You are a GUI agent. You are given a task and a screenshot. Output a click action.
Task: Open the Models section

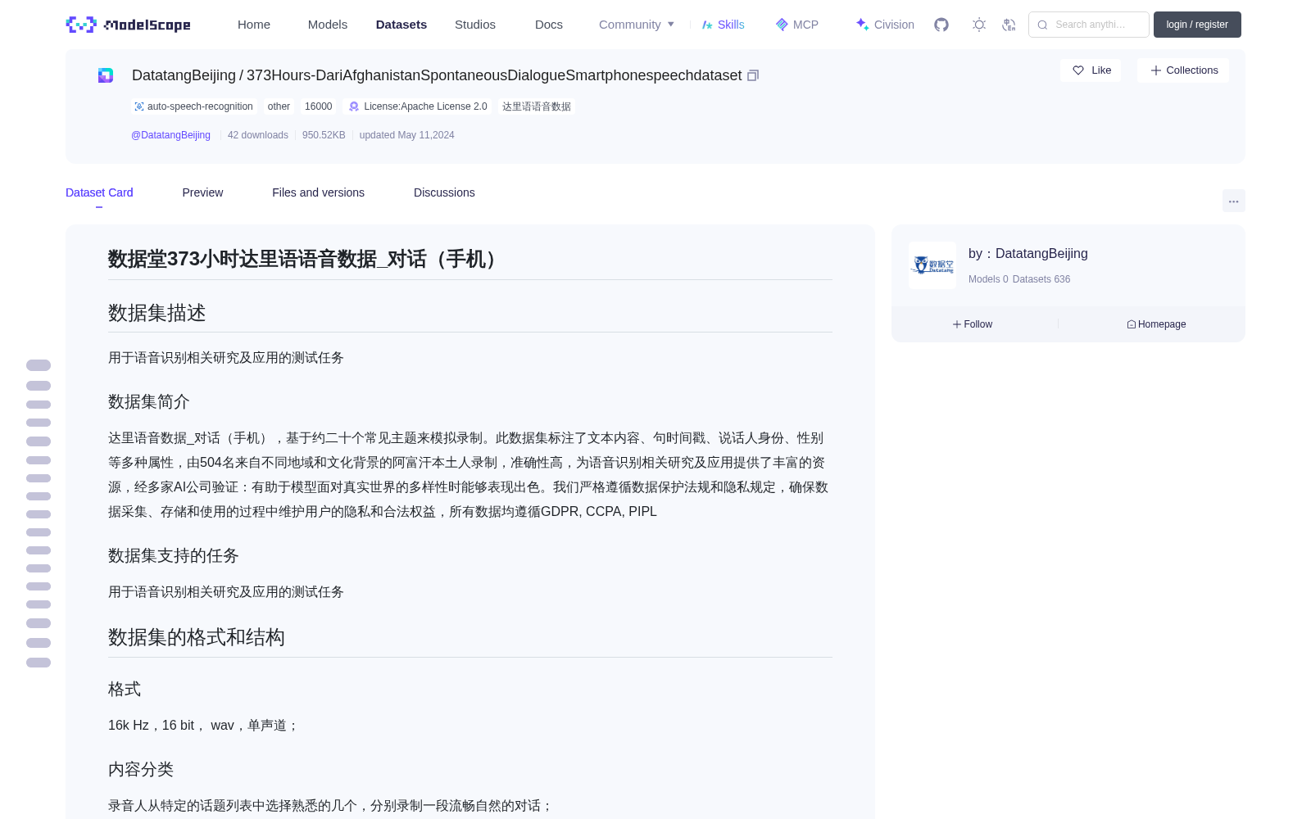pyautogui.click(x=328, y=25)
